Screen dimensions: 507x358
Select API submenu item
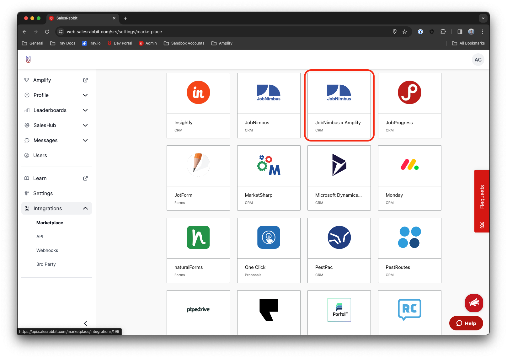(x=40, y=237)
